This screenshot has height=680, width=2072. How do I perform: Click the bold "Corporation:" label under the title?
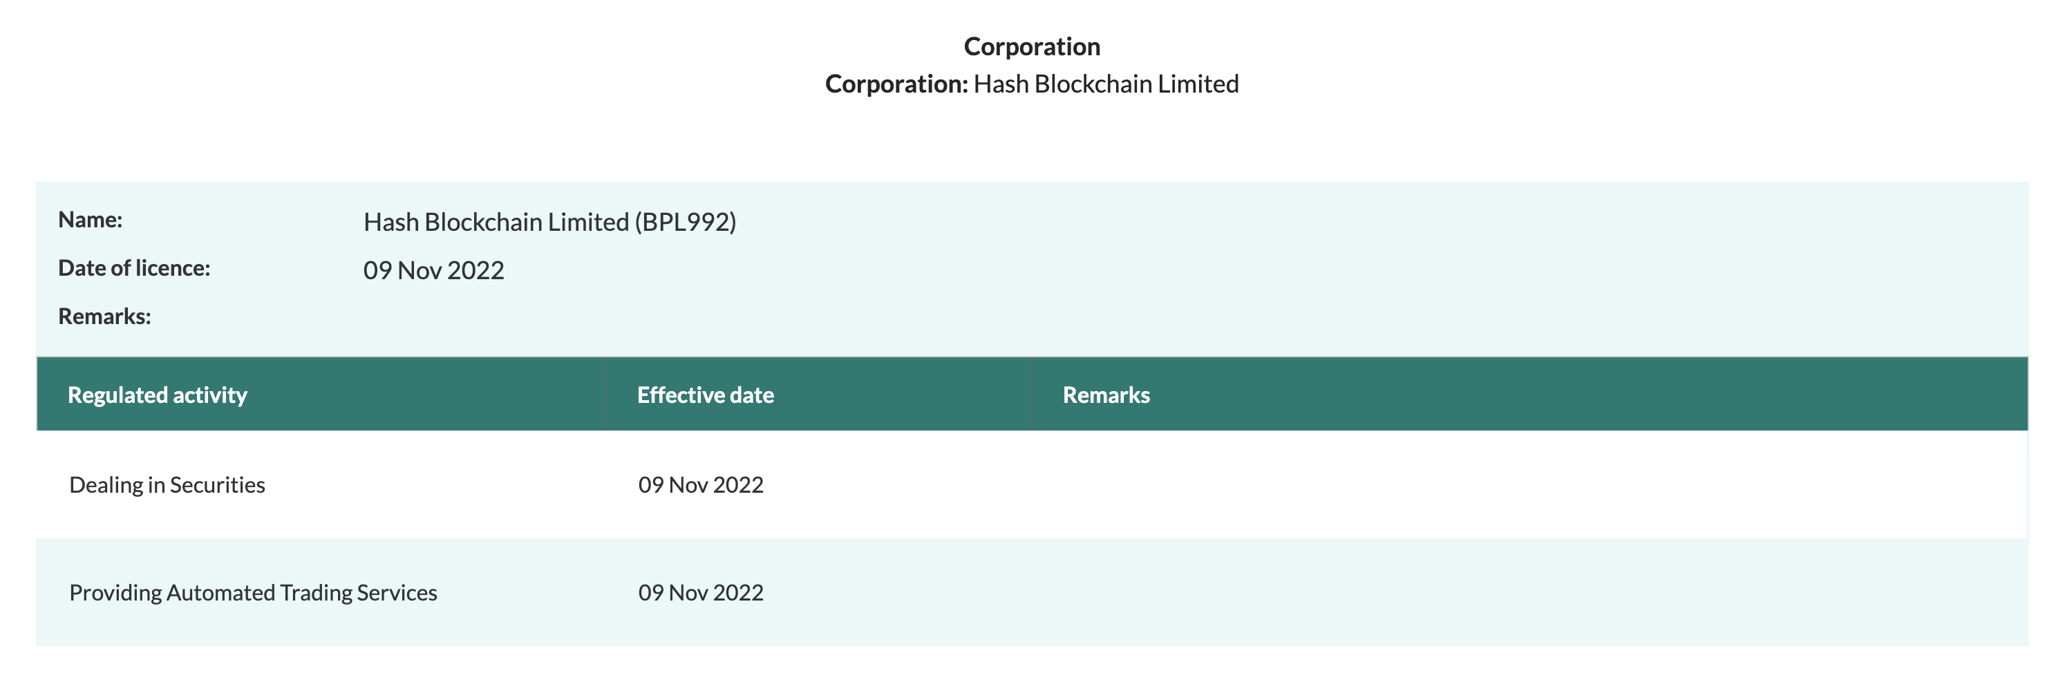click(896, 84)
